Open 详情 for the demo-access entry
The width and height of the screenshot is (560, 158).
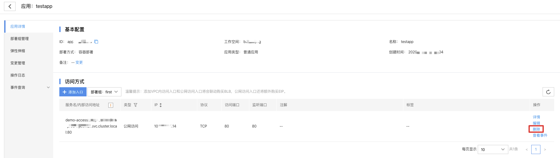pyautogui.click(x=536, y=117)
